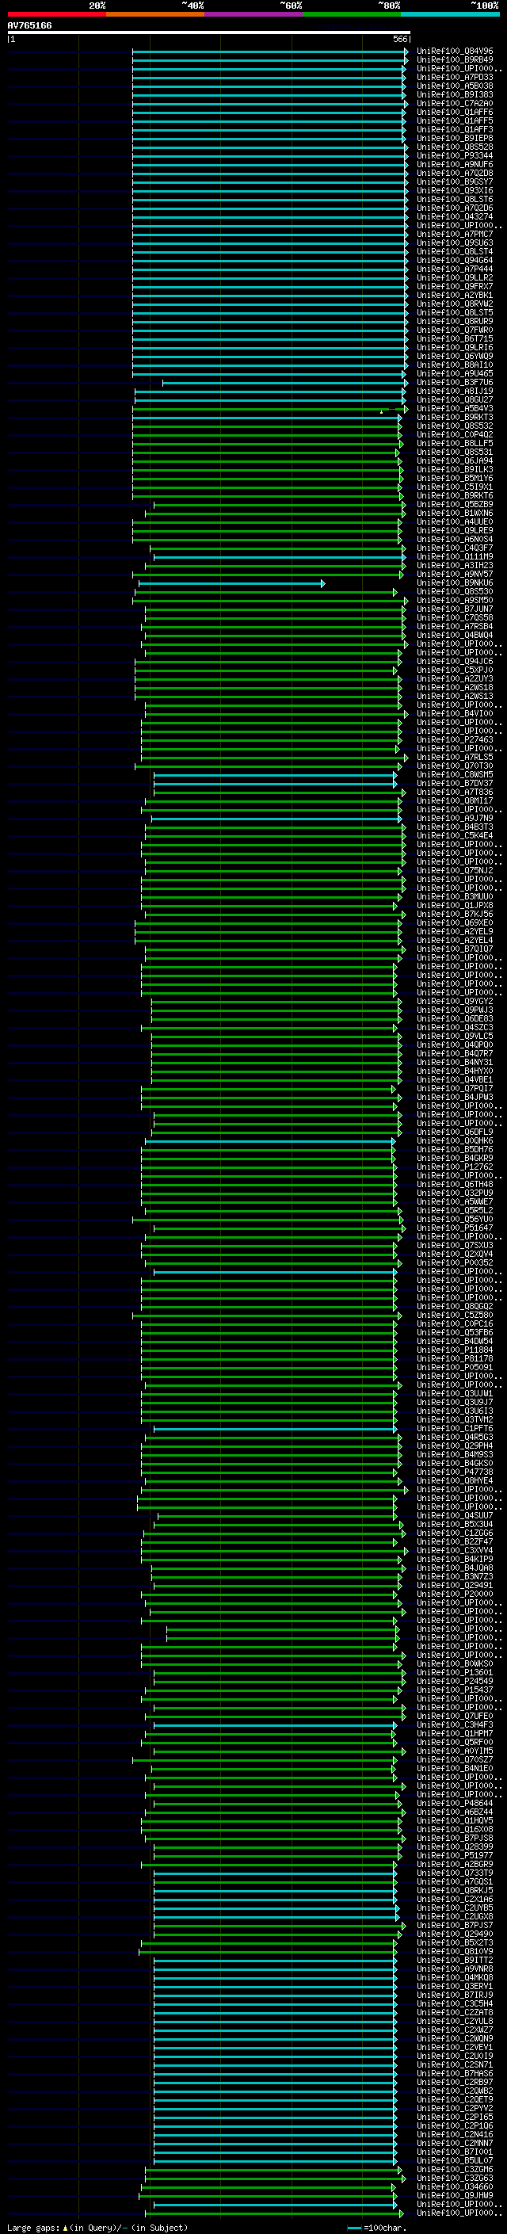This screenshot has height=2234, width=507.
Task: Click the =100char. scale legend
Action: coord(377,2228)
